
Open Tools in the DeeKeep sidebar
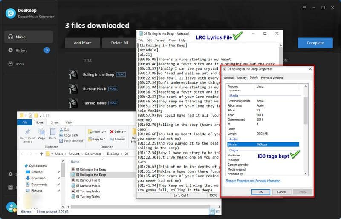(x=29, y=64)
